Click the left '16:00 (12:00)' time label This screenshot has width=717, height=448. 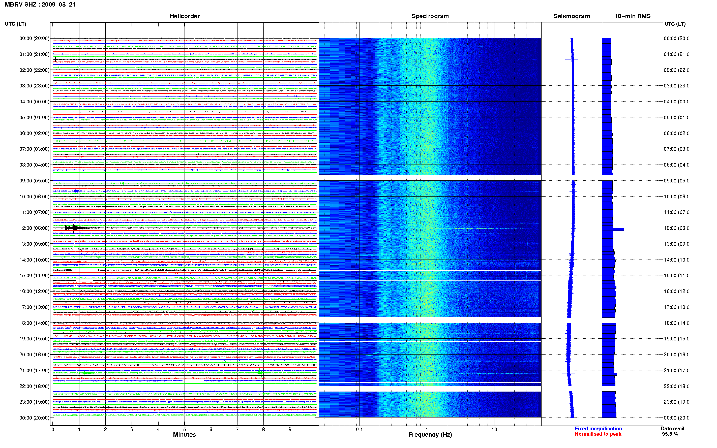pyautogui.click(x=34, y=291)
